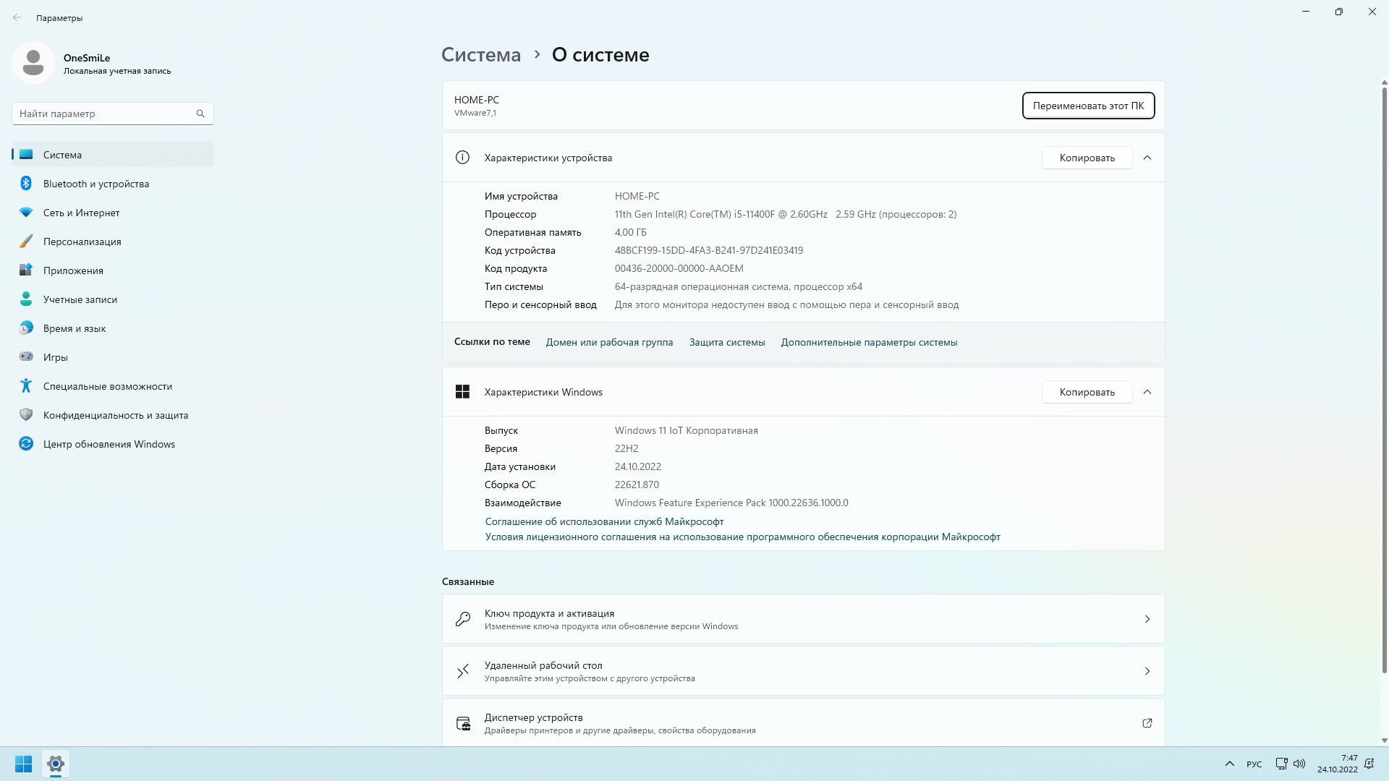Click the Игры gamepad icon
This screenshot has height=781, width=1389.
point(26,357)
